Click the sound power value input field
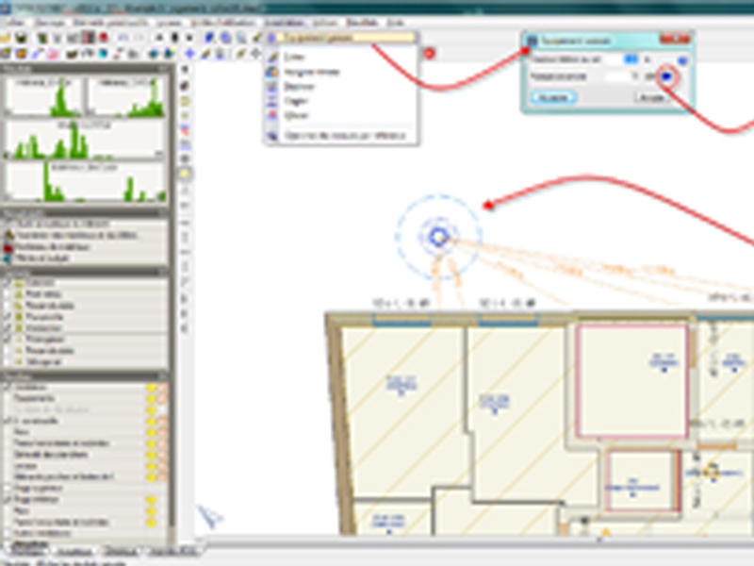Viewport: 754px width, 566px height. (x=618, y=75)
